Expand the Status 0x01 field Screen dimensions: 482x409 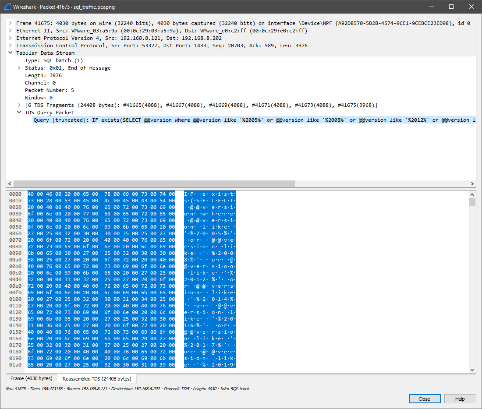pyautogui.click(x=19, y=68)
